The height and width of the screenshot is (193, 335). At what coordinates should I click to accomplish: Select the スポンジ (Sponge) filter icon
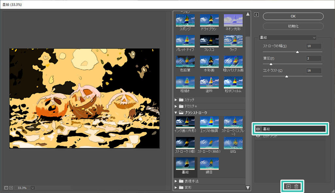[185, 20]
